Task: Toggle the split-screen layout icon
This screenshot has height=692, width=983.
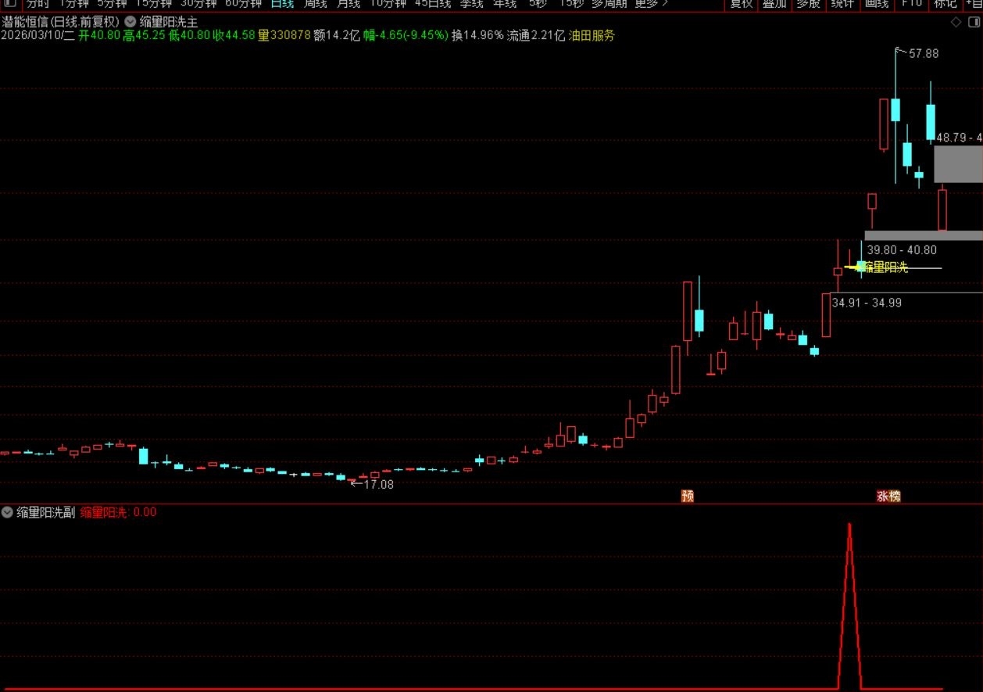Action: (974, 21)
